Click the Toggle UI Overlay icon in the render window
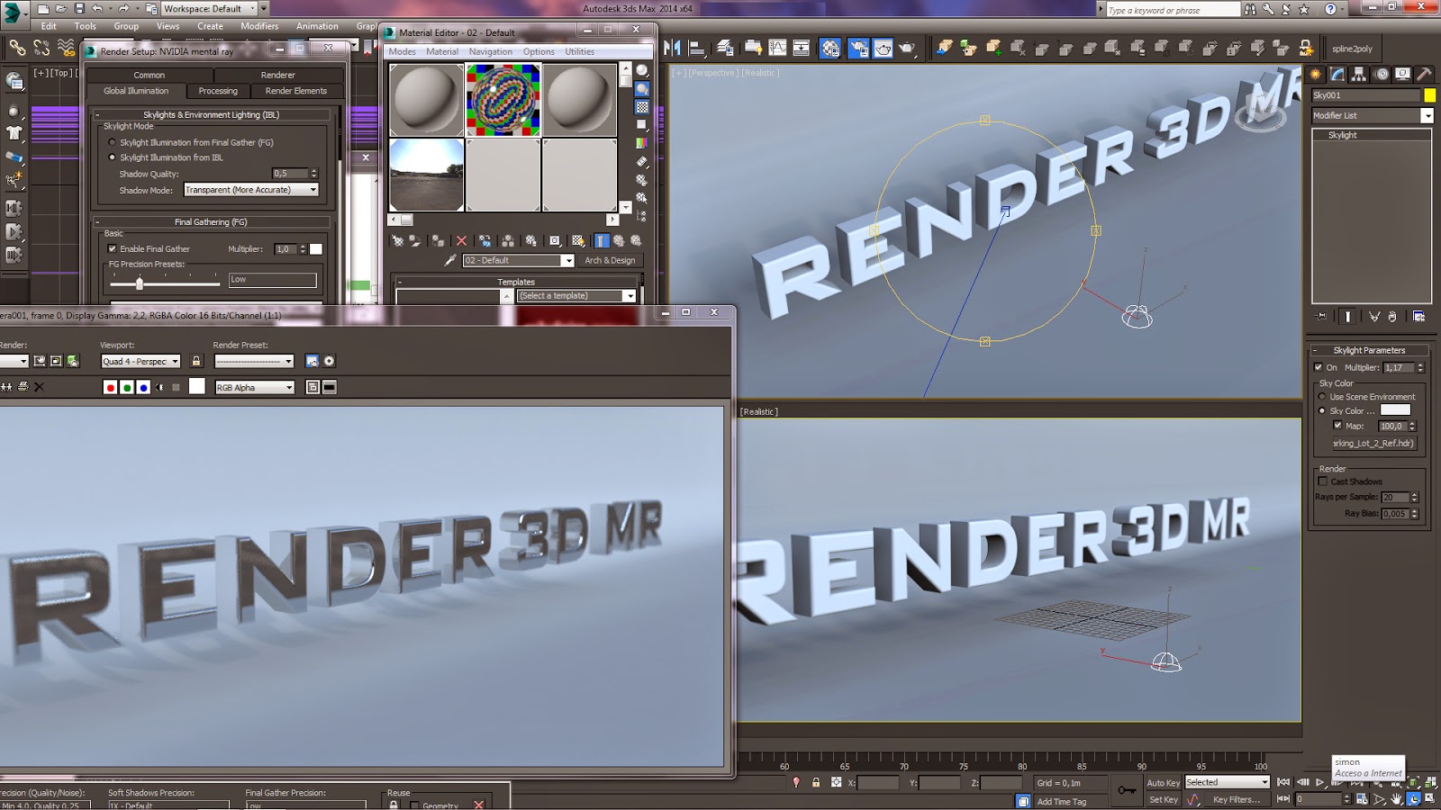 pos(313,387)
